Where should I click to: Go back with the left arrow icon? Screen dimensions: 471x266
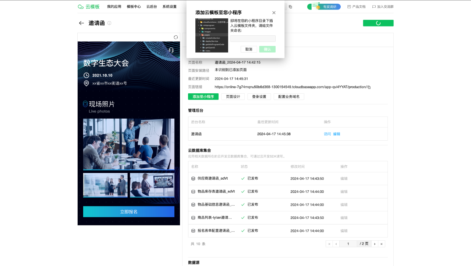[82, 23]
